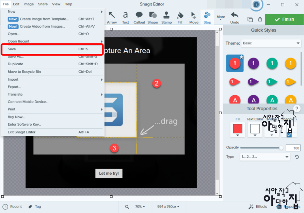Viewport: 304px width, 213px height.
Task: Choose the purple circle step style
Action: [x=253, y=63]
